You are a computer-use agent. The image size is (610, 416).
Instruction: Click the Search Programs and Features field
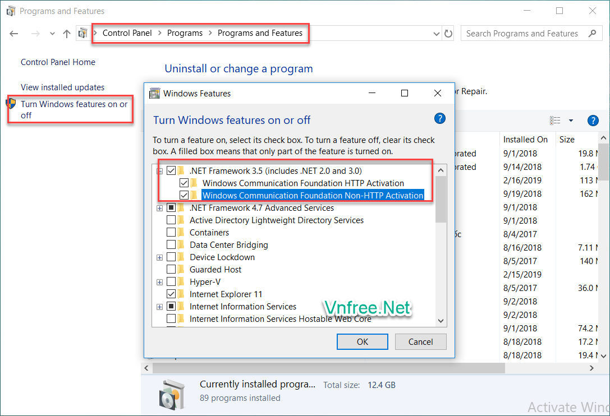point(522,34)
